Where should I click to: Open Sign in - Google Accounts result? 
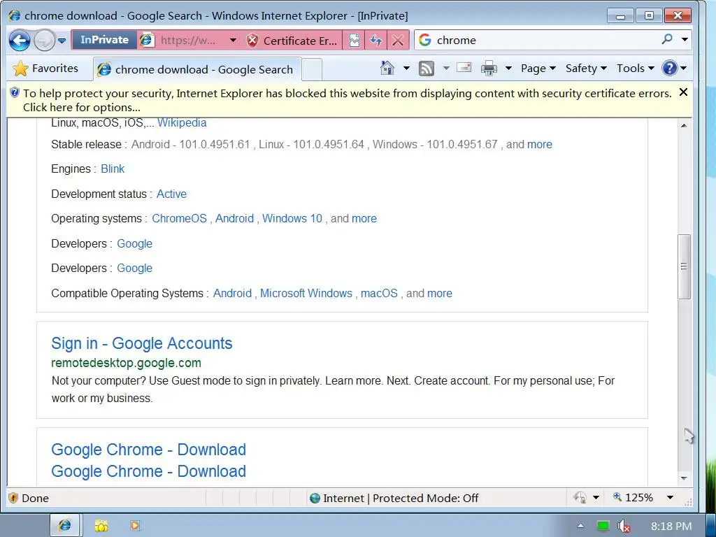tap(142, 343)
